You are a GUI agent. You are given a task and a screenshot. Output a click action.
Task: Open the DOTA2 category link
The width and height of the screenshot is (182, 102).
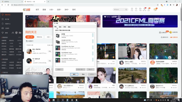19,41
